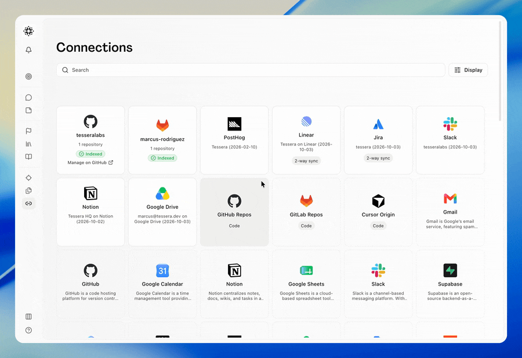Image resolution: width=522 pixels, height=358 pixels.
Task: Click the Google Sheets card title
Action: pyautogui.click(x=306, y=284)
